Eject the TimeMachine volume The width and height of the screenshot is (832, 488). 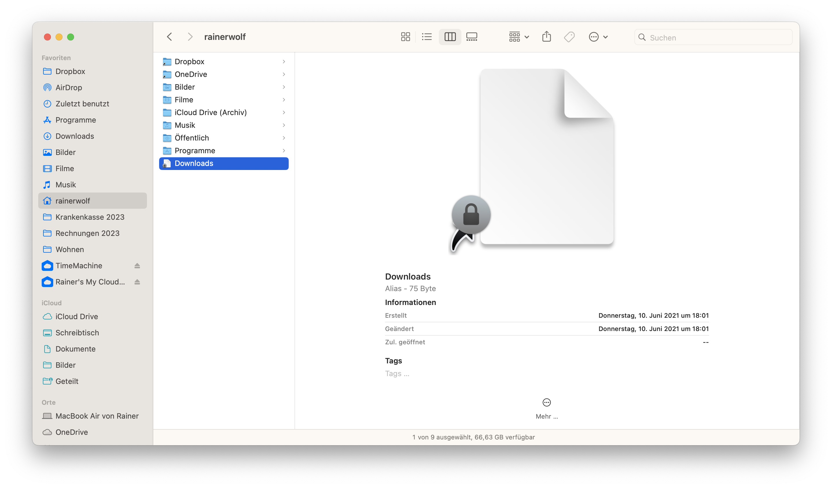(x=137, y=266)
